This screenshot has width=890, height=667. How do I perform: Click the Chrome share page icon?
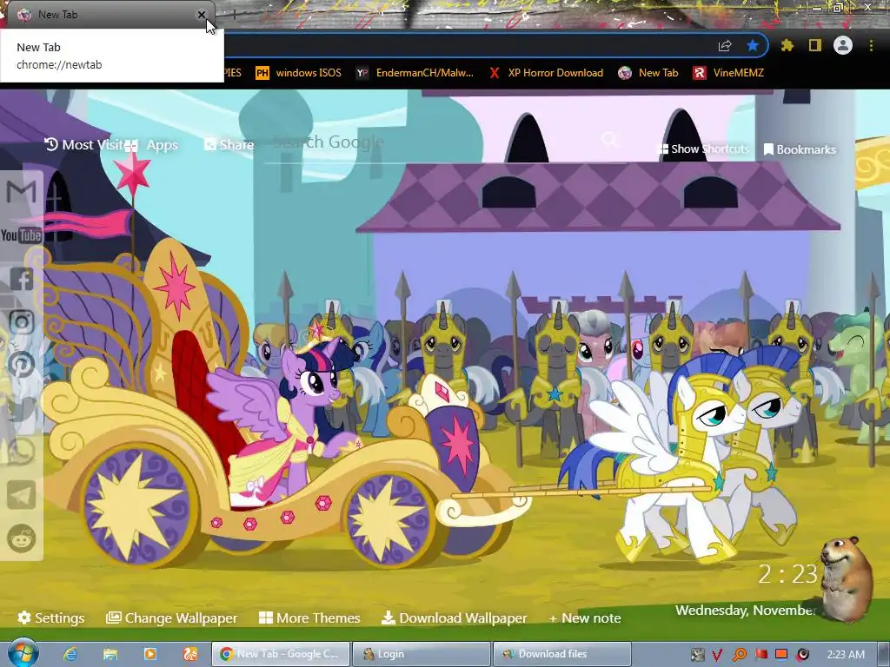[x=725, y=46]
